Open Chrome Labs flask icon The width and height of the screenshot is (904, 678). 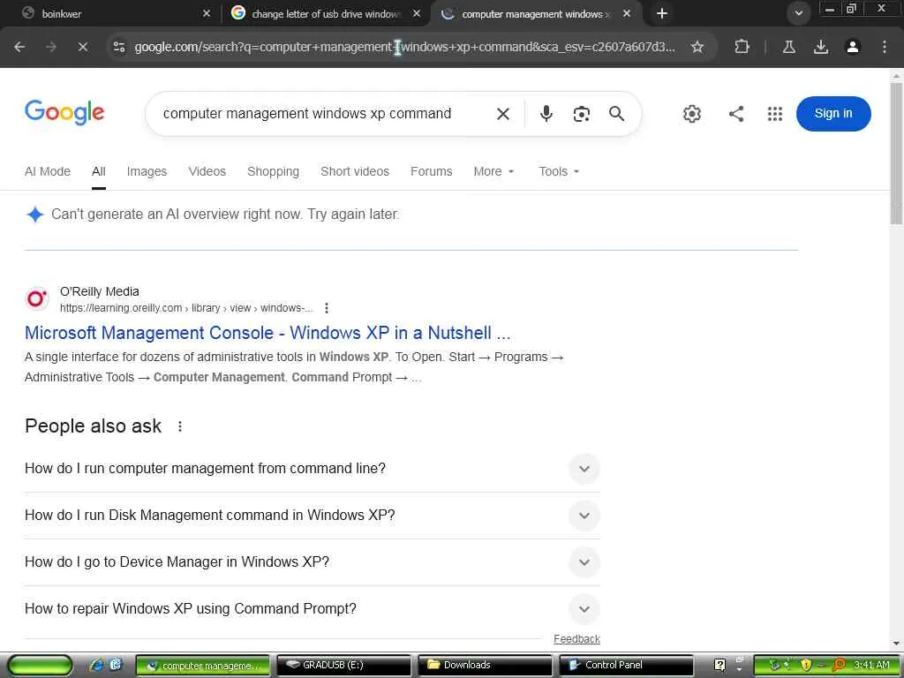pos(788,47)
